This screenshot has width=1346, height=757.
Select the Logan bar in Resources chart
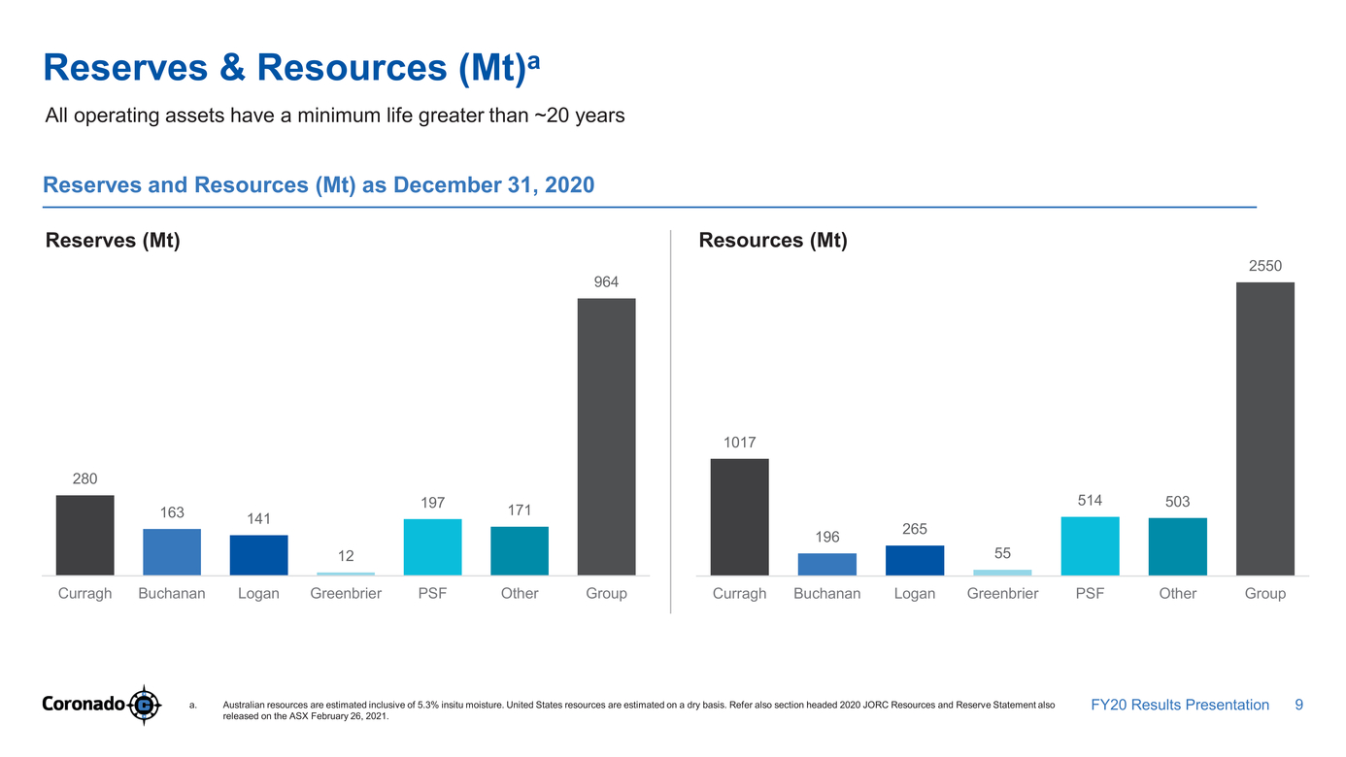point(915,561)
